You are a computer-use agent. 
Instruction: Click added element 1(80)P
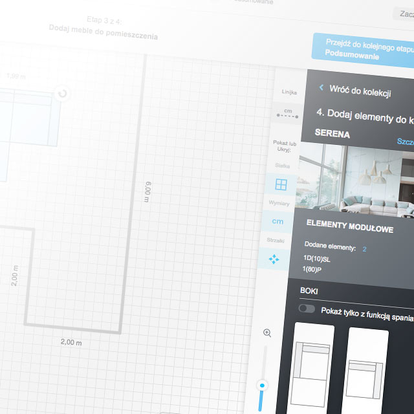[x=312, y=269]
